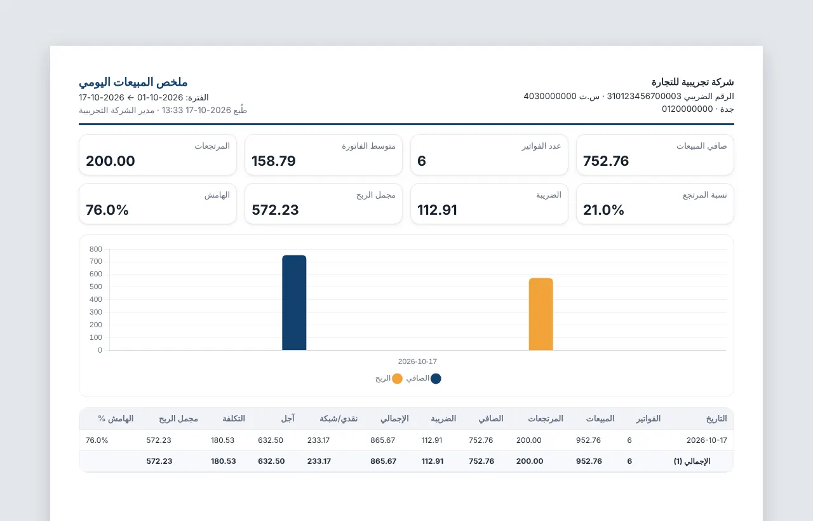Click the آجل table column header

288,419
